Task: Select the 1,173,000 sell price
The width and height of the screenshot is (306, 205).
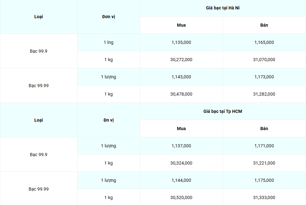Action: point(264,77)
